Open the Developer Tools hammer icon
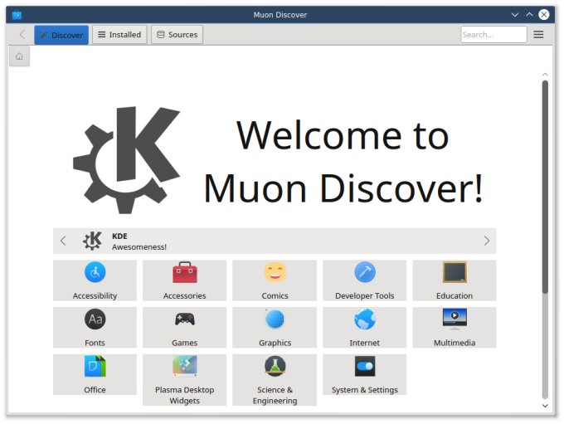Viewport: 564px width, 424px height. 365,272
